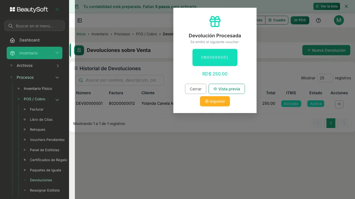View details of DEV00000001 via eye icon
This screenshot has width=355, height=199.
(339, 104)
